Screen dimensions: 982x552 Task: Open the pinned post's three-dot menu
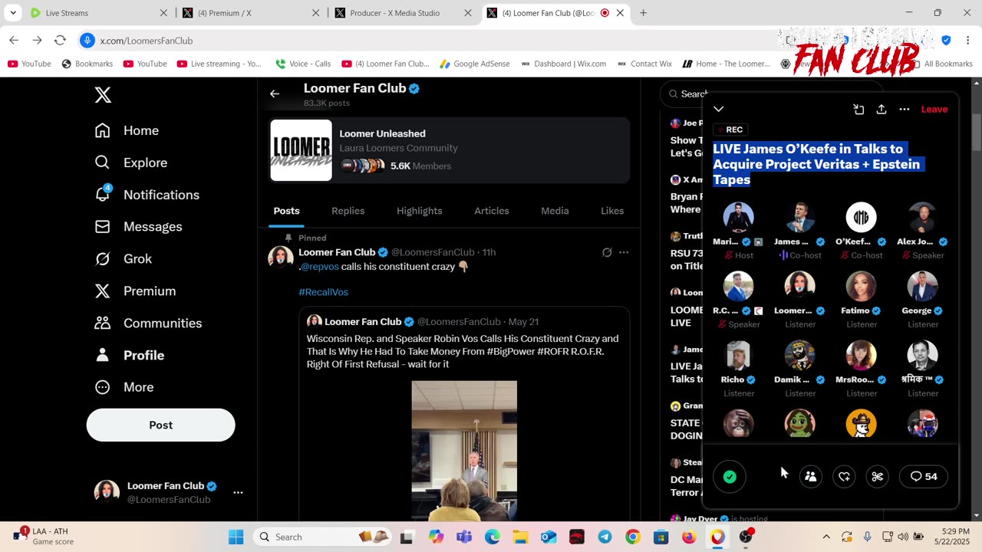click(x=624, y=252)
